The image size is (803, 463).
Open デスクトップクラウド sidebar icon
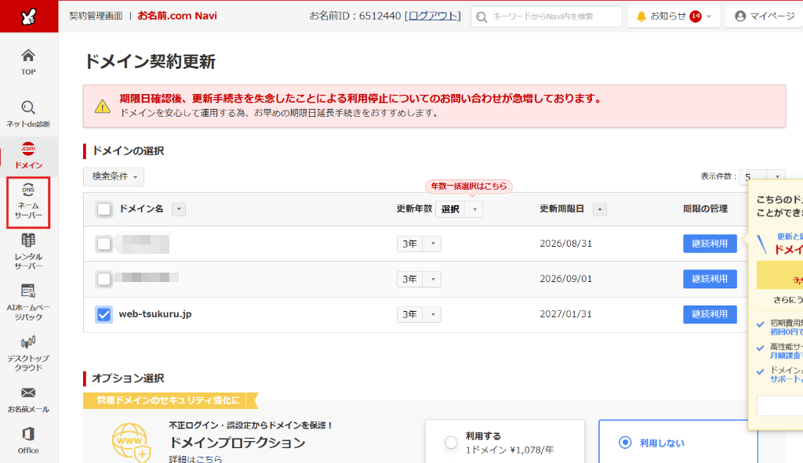(x=28, y=353)
